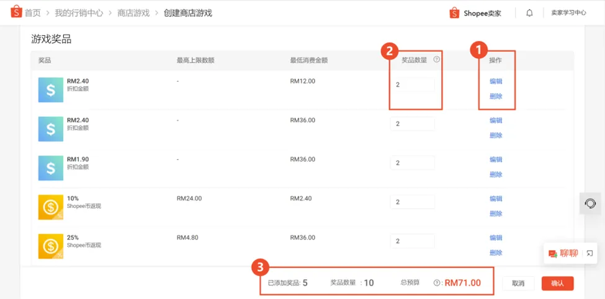Screen dimensions: 605x299
Task: Click the 游戏奖品 section heading
Action: coord(52,39)
